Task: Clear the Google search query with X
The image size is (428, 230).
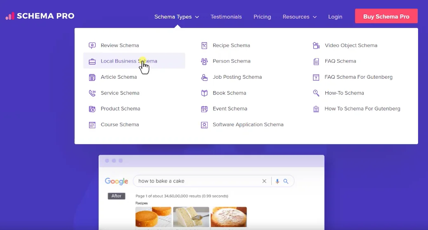Action: 264,181
